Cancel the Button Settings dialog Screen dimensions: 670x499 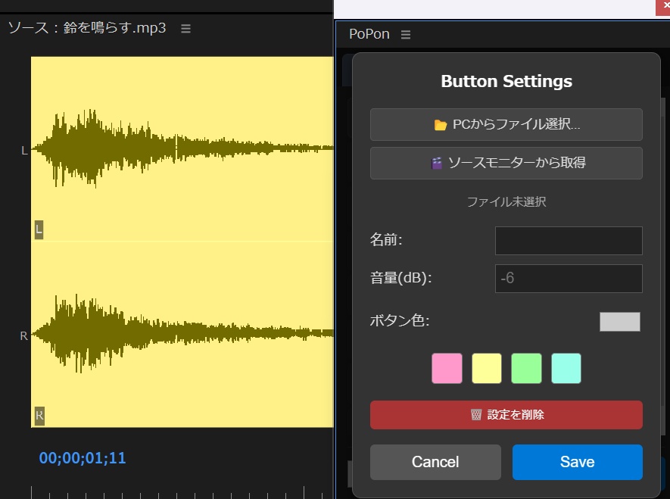click(435, 462)
